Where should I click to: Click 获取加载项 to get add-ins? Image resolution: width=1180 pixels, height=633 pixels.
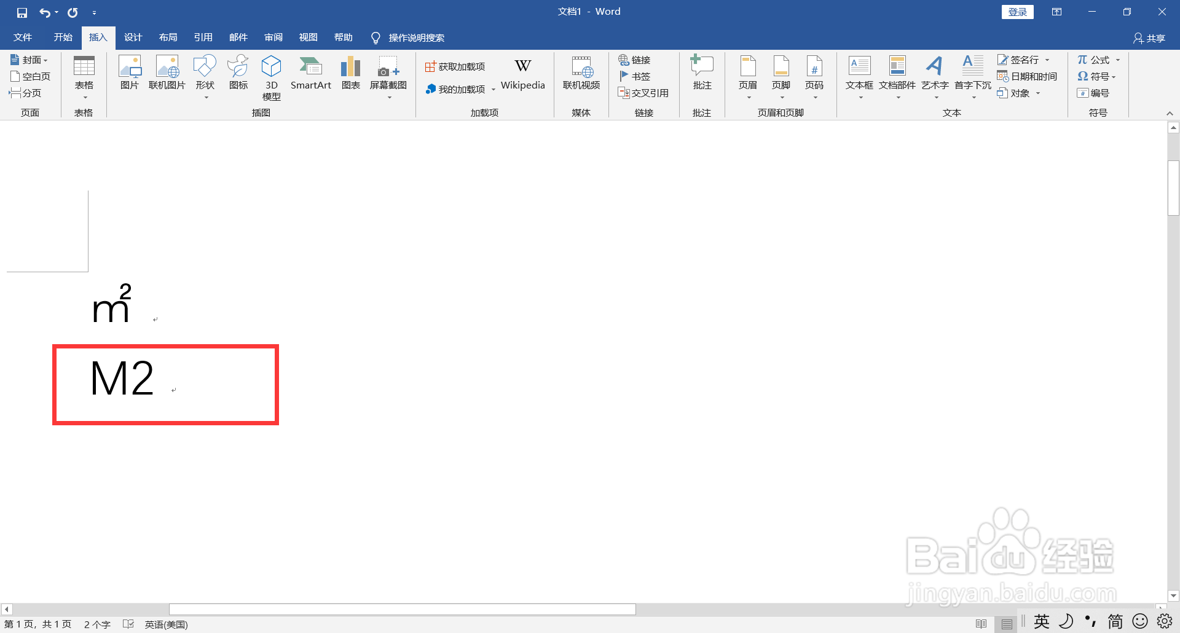455,66
